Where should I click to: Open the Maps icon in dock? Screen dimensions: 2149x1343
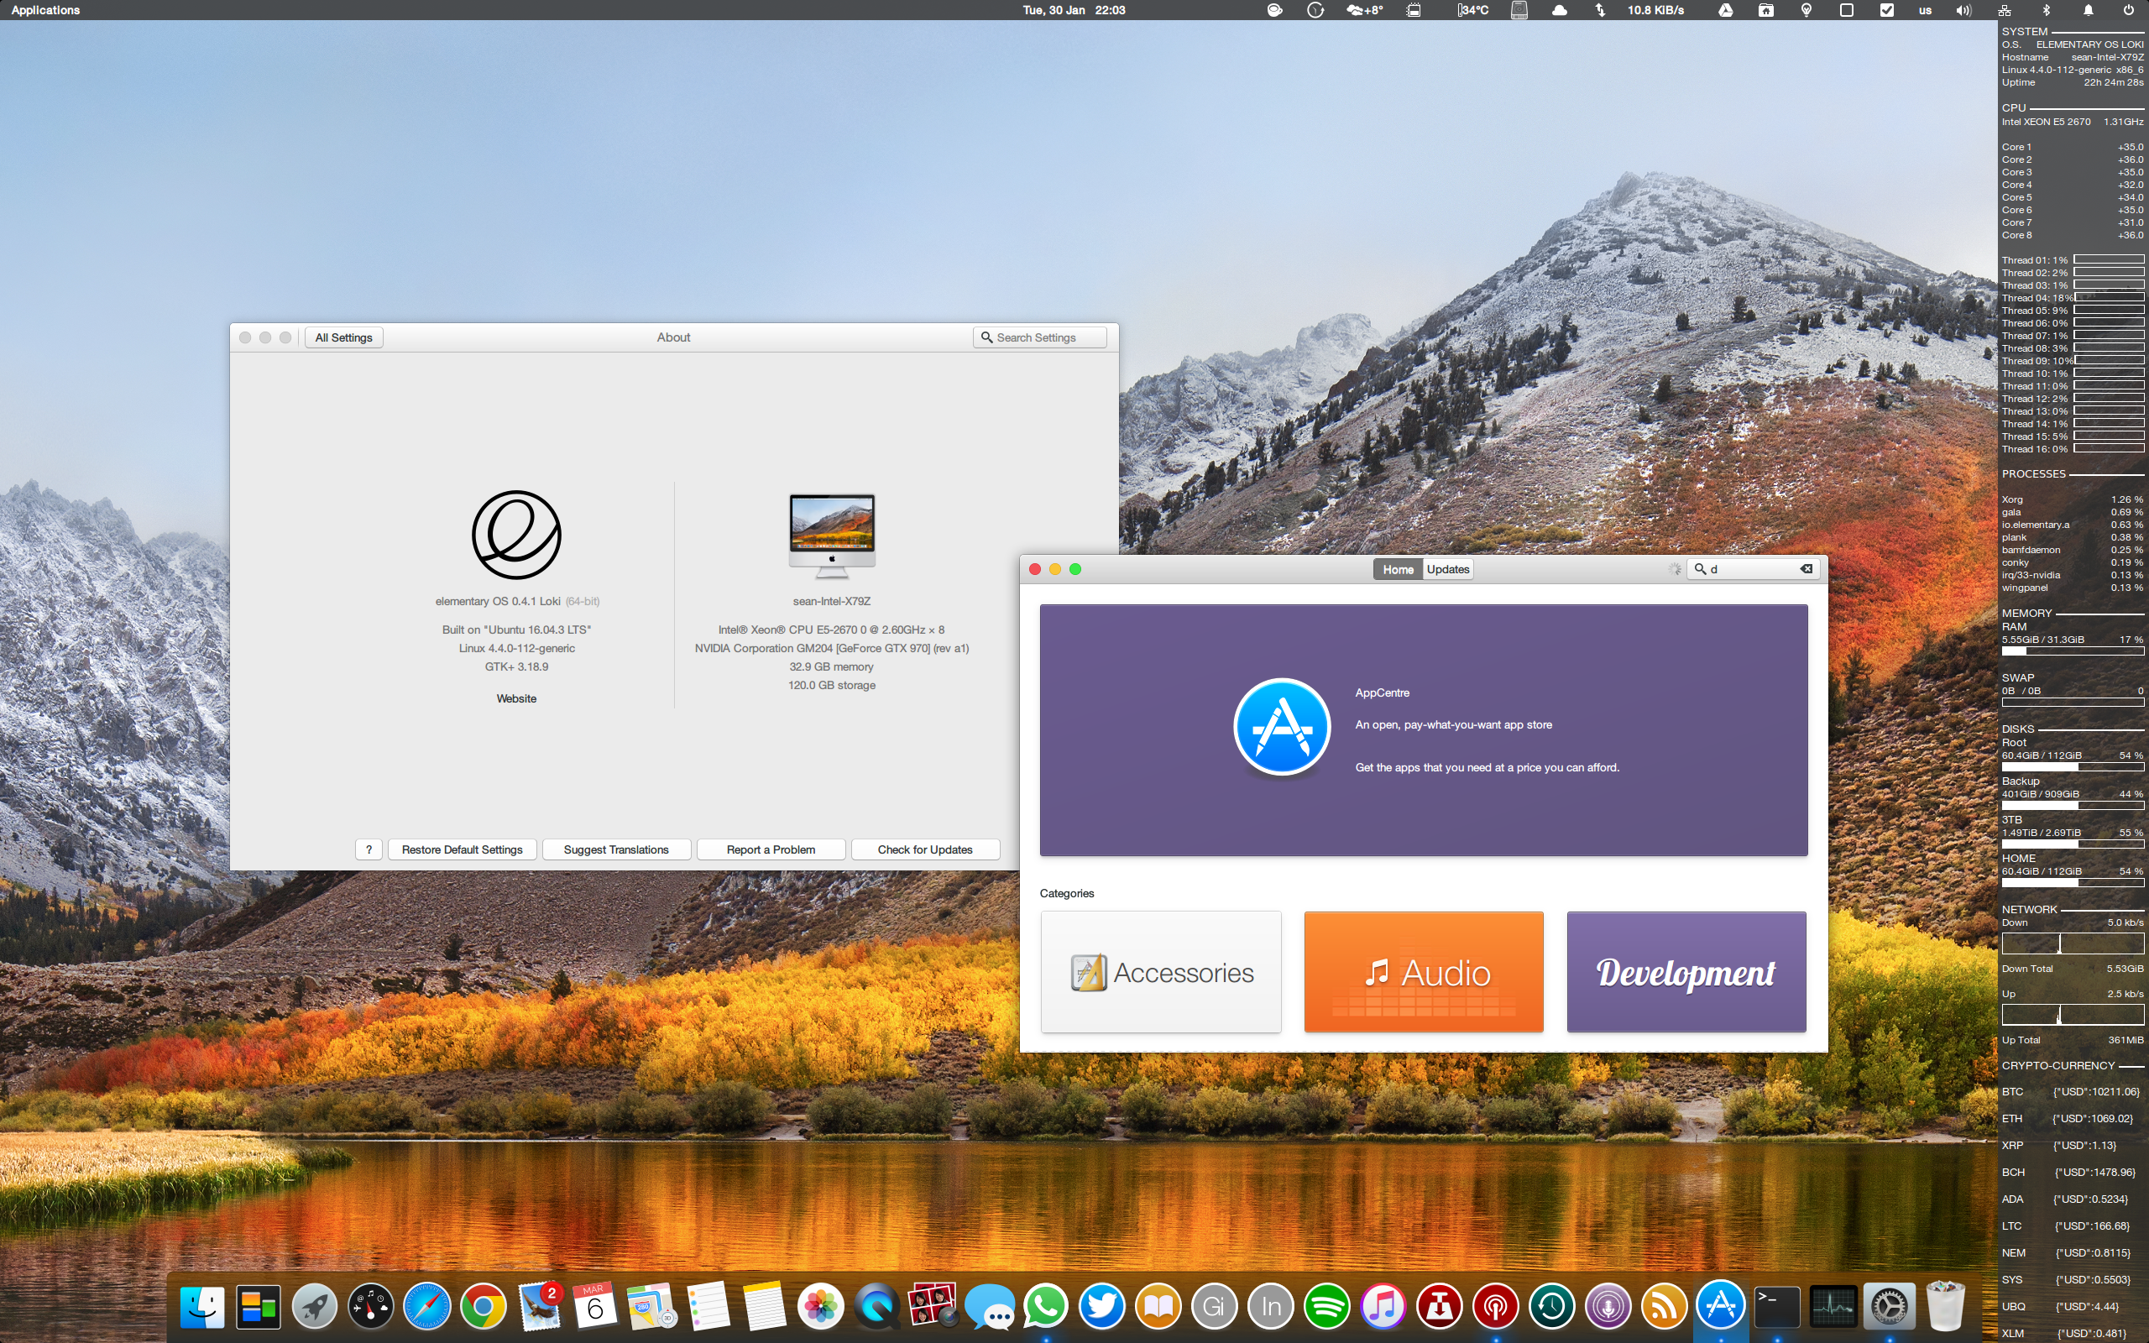pos(651,1307)
